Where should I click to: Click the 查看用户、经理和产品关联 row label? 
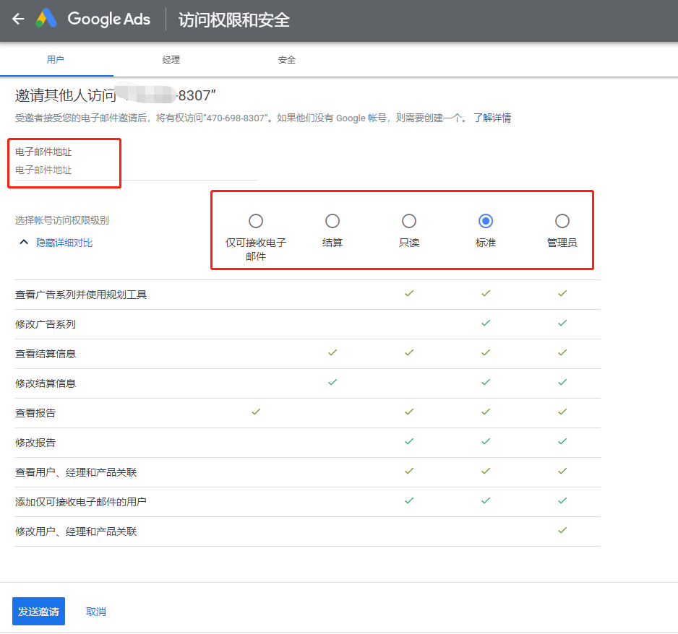click(76, 472)
